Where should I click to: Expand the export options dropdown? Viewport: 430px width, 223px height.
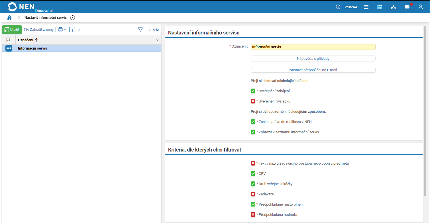pyautogui.click(x=76, y=30)
